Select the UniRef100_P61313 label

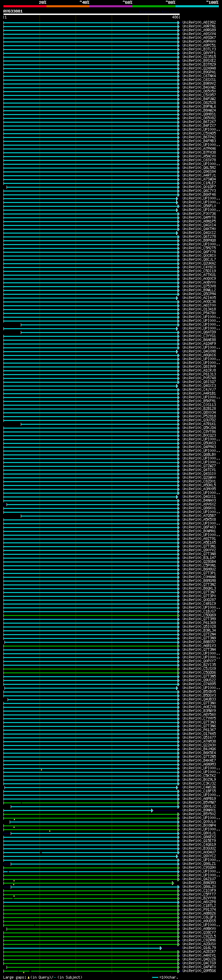tap(199, 374)
